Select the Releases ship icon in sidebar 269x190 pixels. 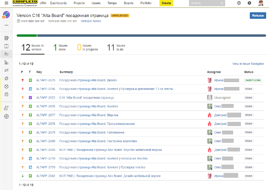6,54
